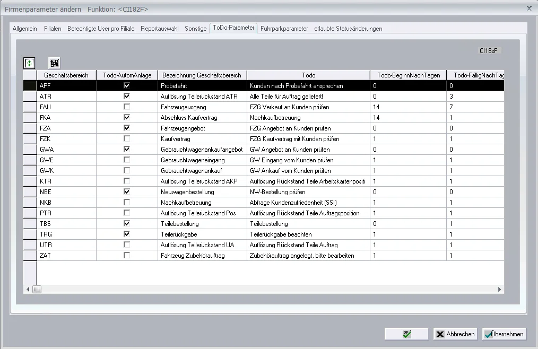Viewport: 538px width, 349px height.
Task: Click the 'Fahrzeugausgang' cell
Action: [x=202, y=107]
